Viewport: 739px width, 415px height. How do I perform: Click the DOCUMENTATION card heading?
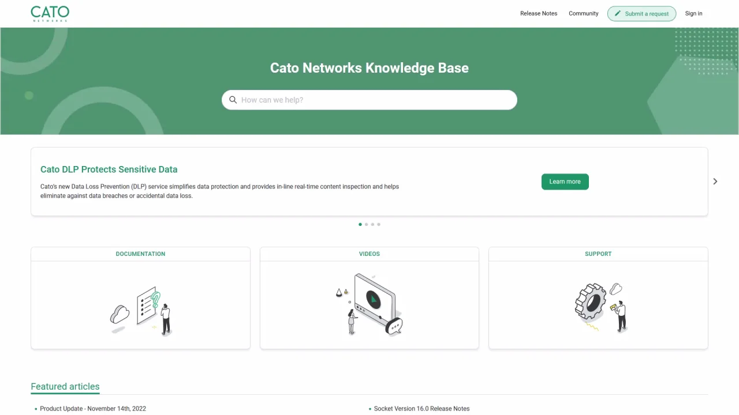(x=140, y=254)
